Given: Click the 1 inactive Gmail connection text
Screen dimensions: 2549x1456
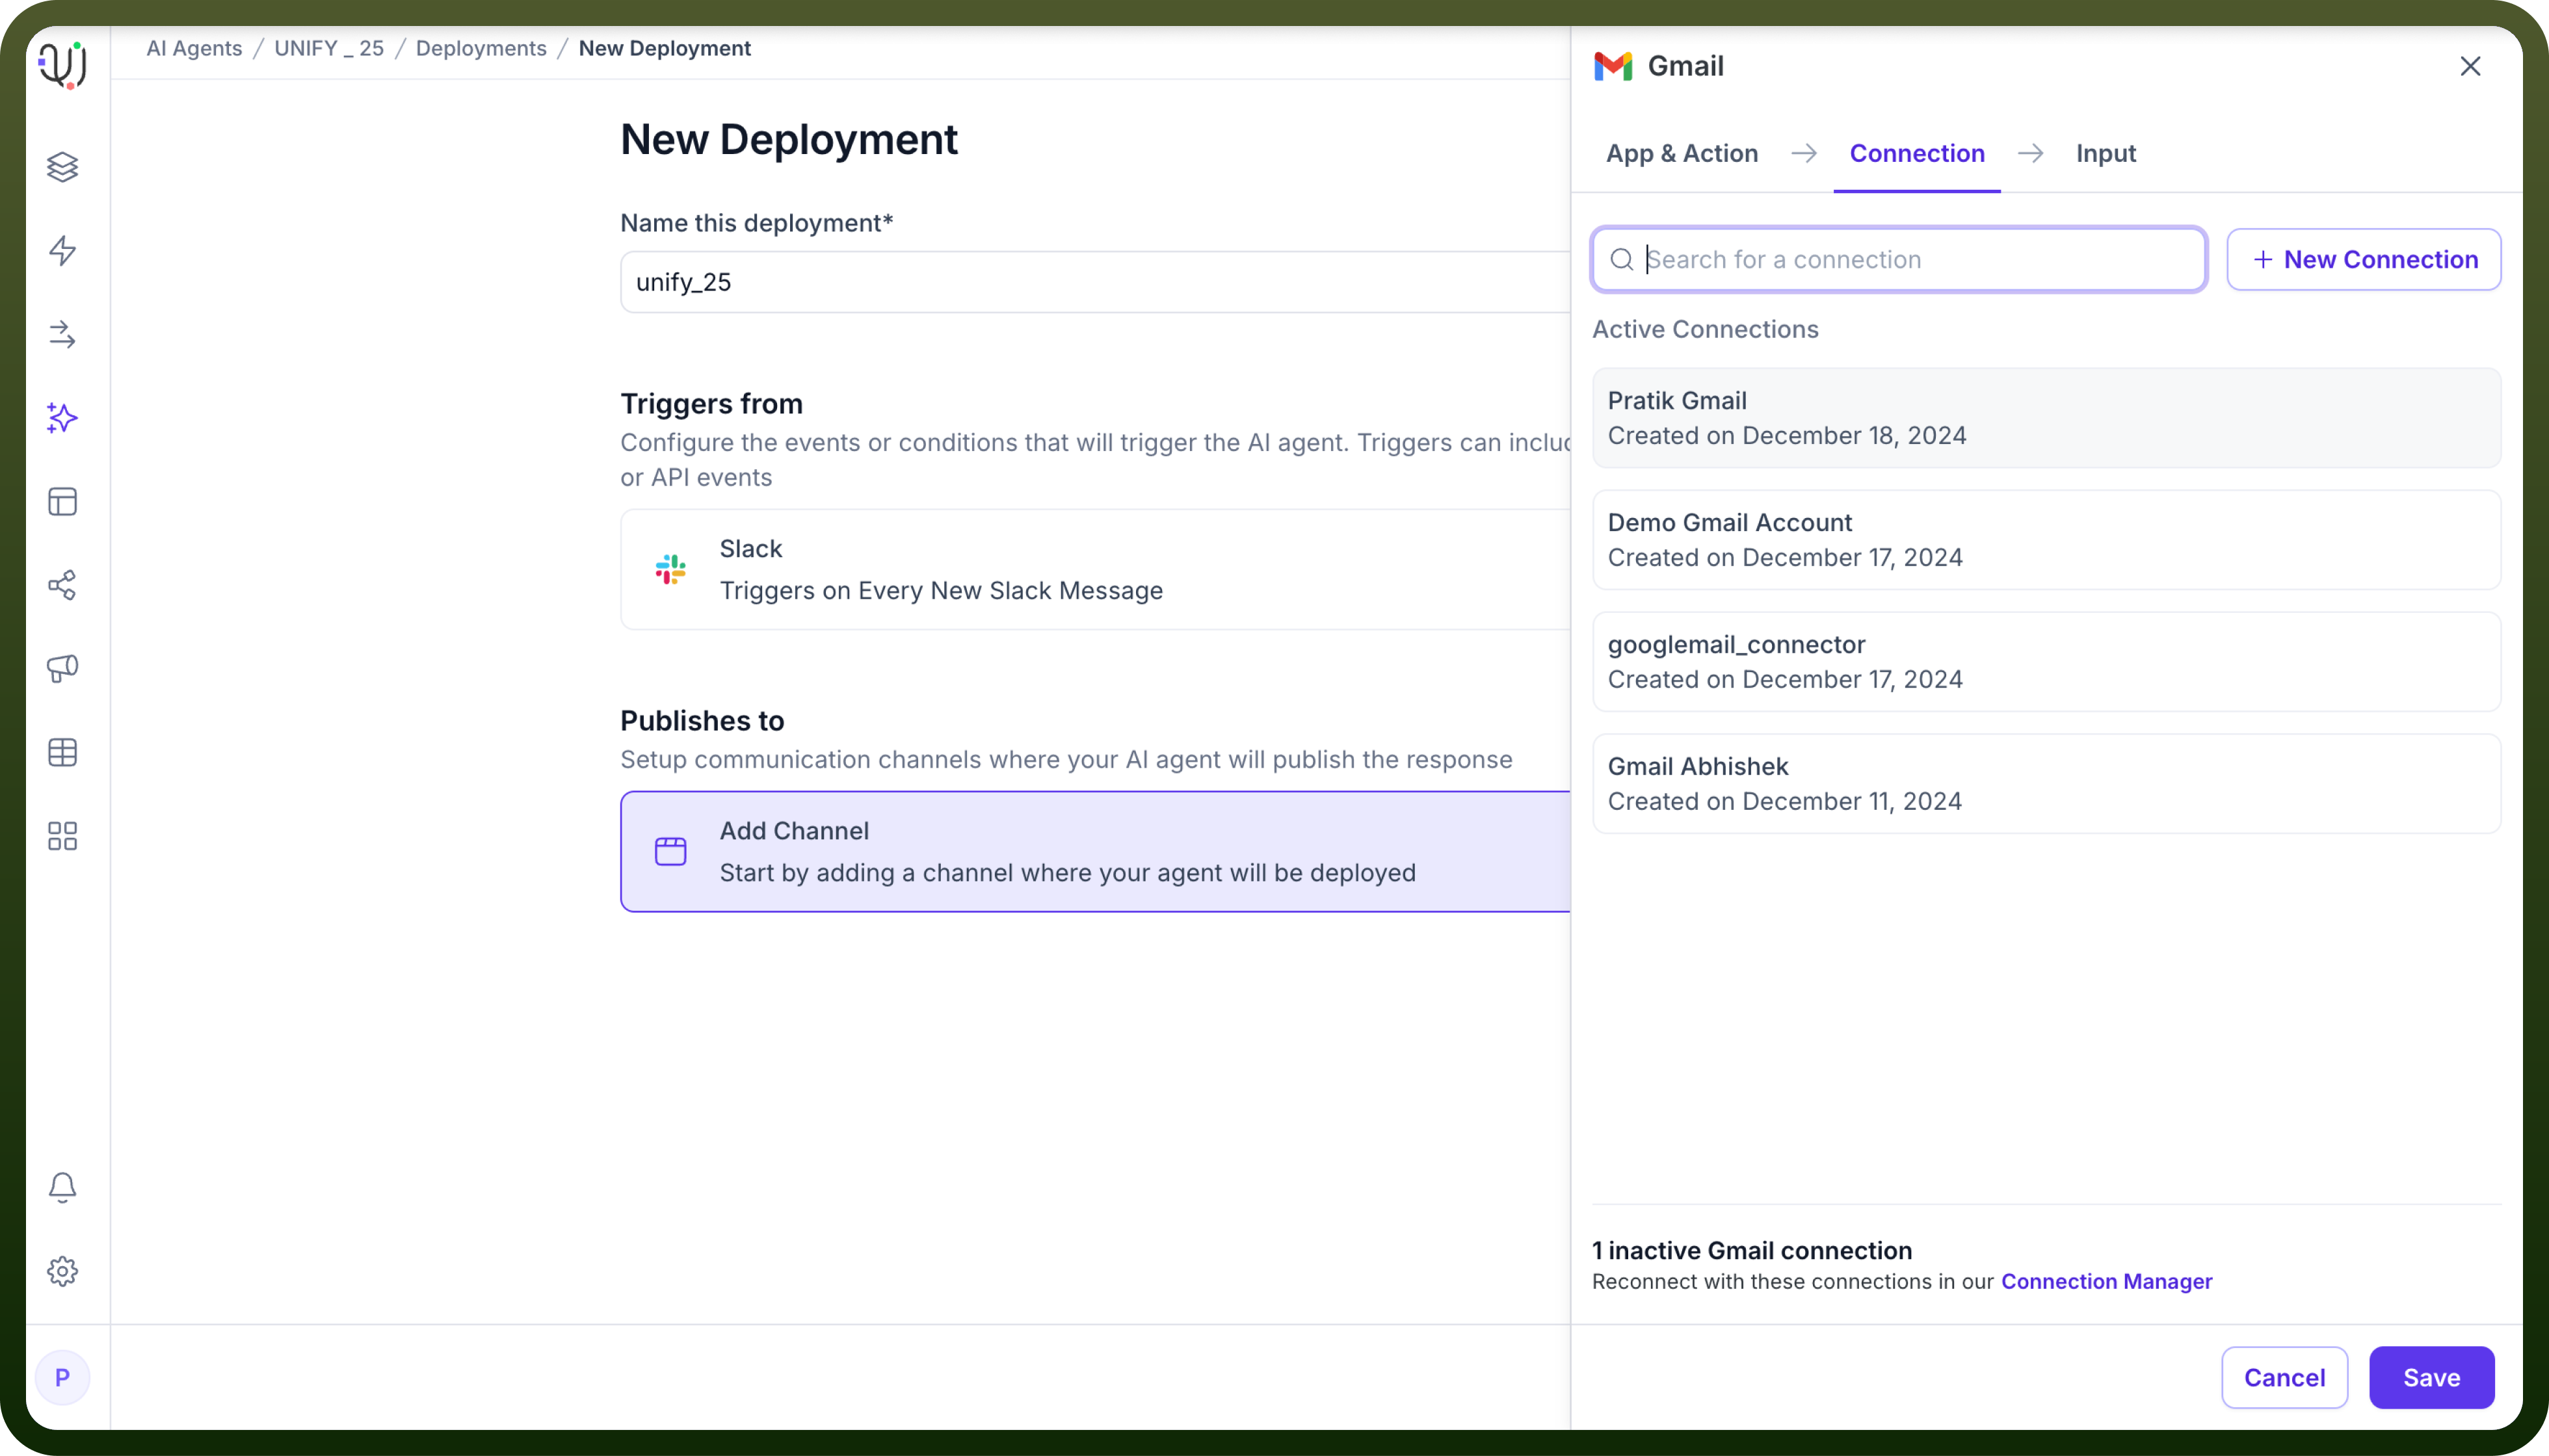Looking at the screenshot, I should [x=1752, y=1250].
